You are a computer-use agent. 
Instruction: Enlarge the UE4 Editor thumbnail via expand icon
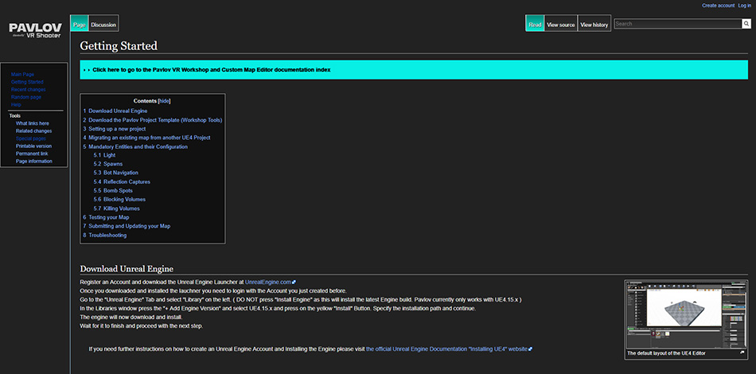[742, 353]
